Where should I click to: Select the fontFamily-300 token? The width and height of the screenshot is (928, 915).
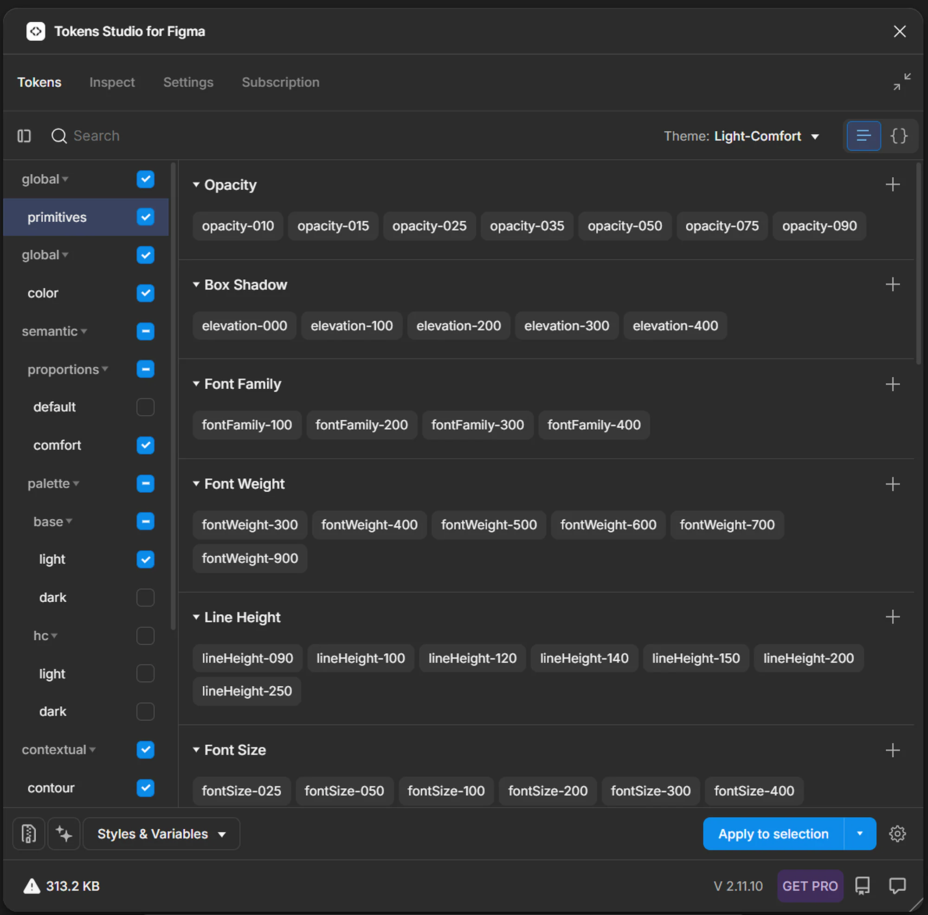[x=477, y=425]
